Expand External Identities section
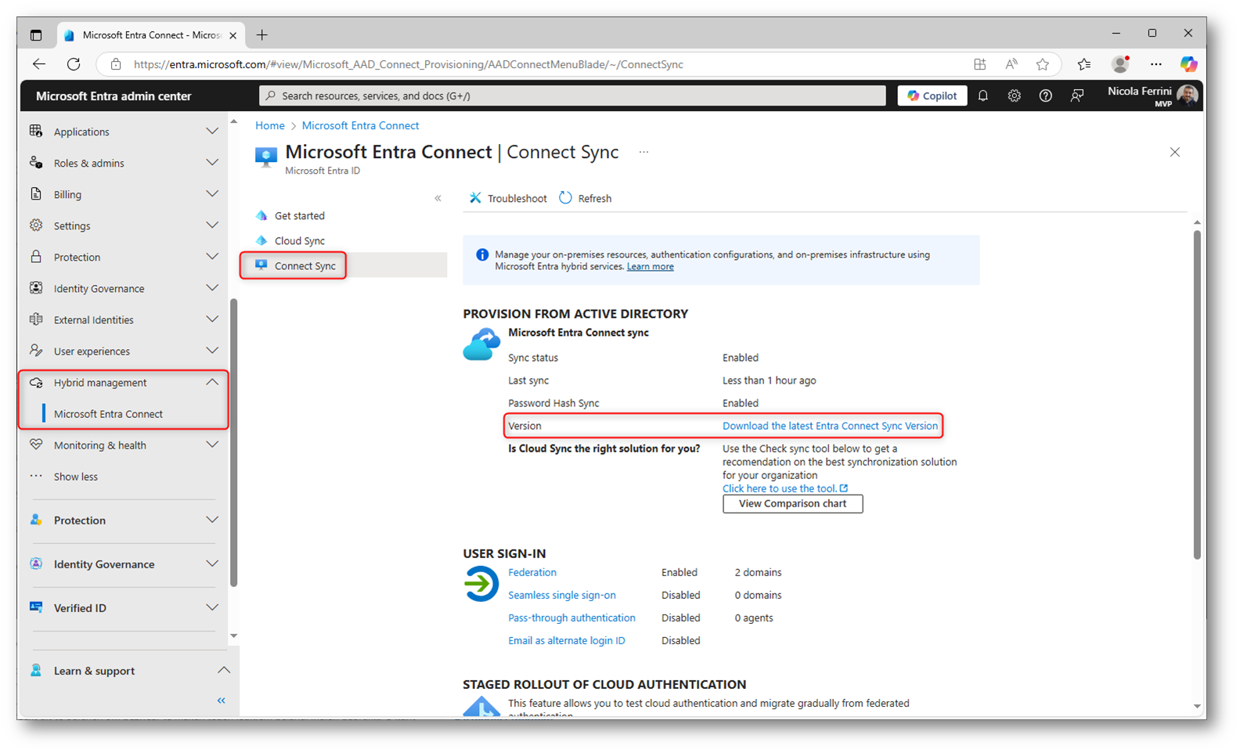Screen dimensions: 1240x753 (124, 319)
